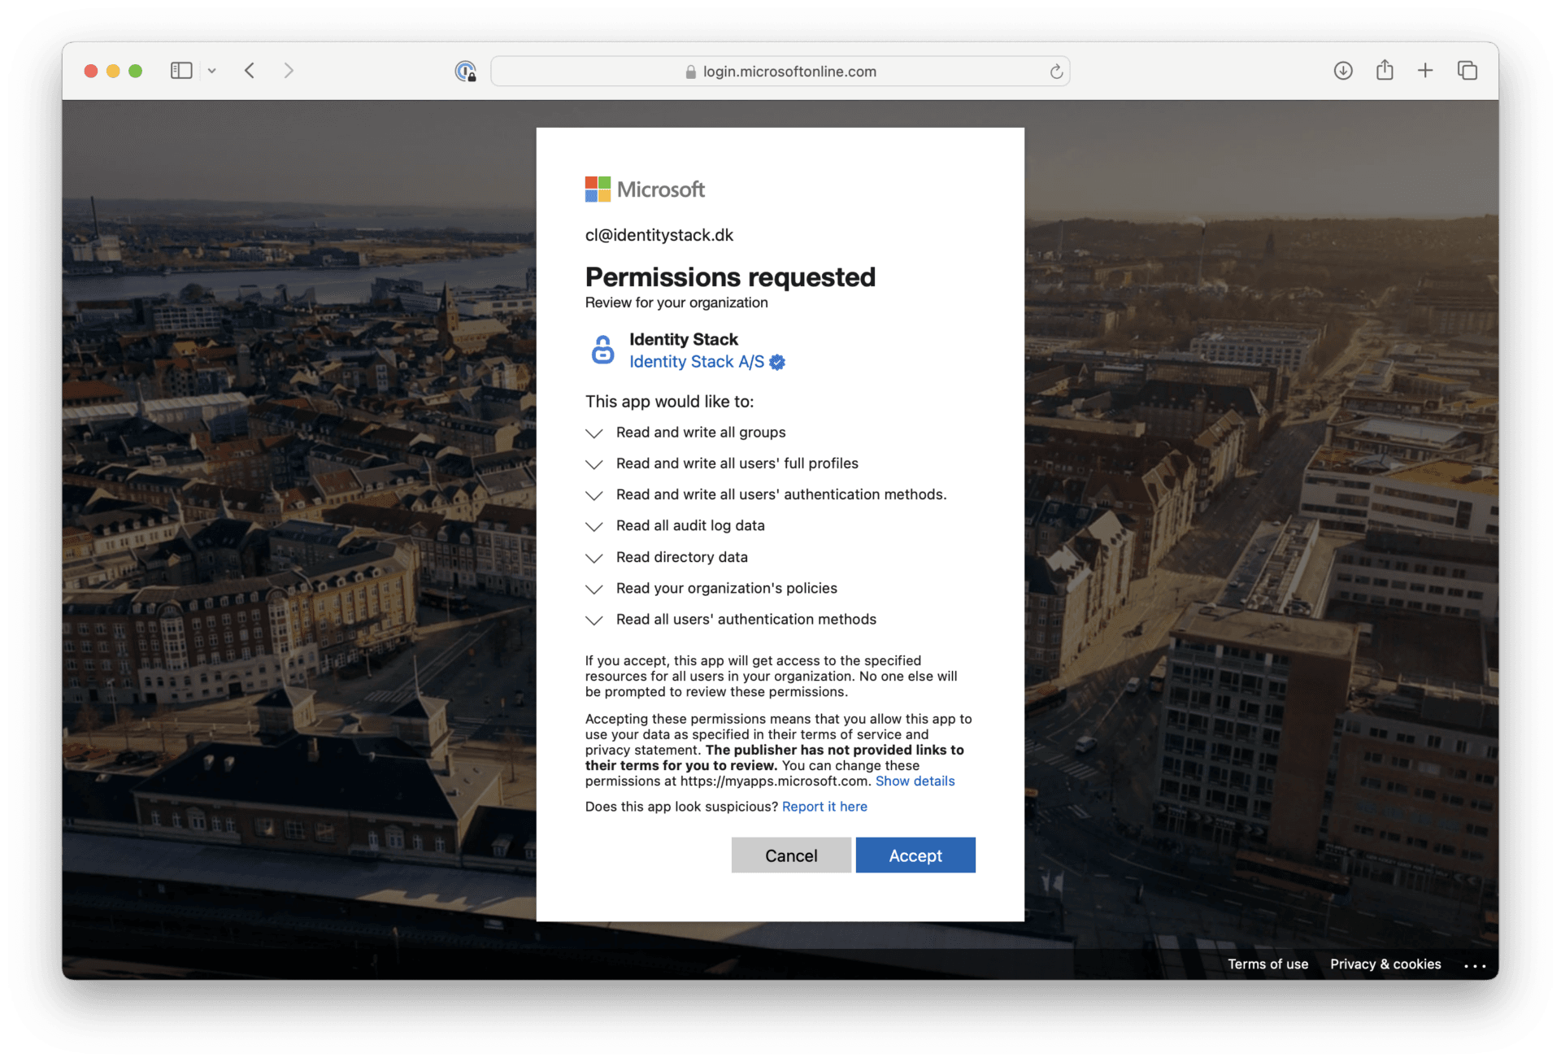Click the green fullscreen window button

[x=135, y=71]
